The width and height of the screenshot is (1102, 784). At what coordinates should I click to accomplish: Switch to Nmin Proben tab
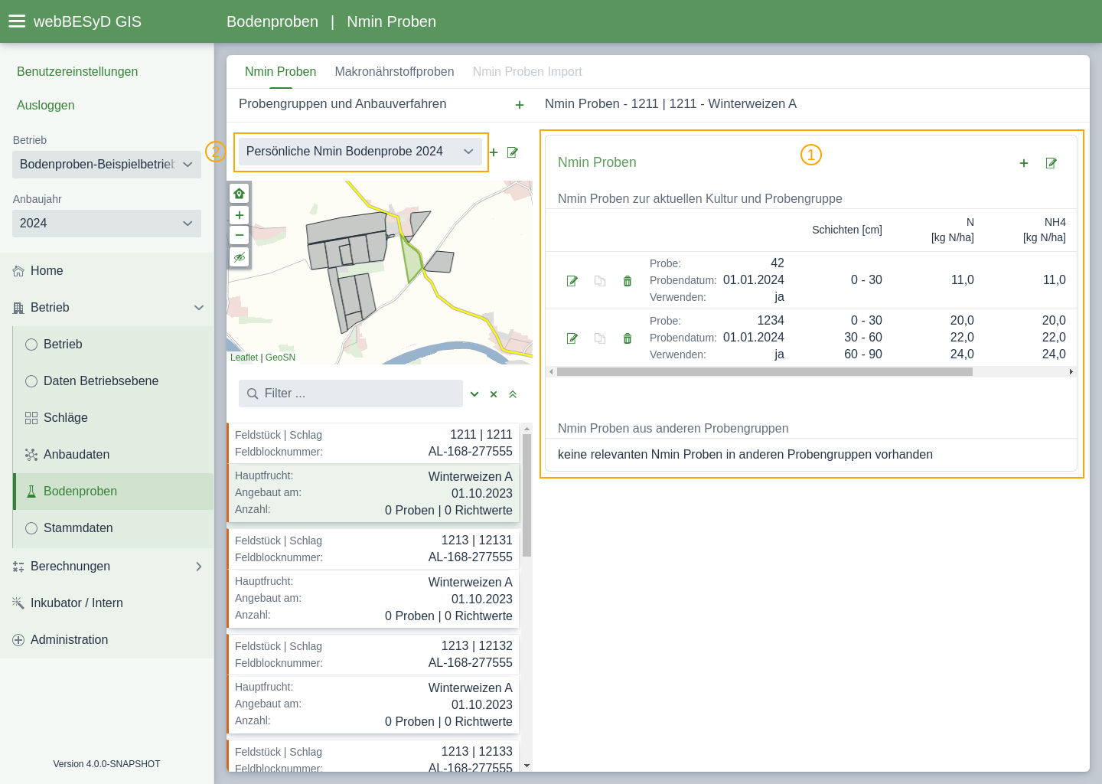click(x=280, y=72)
